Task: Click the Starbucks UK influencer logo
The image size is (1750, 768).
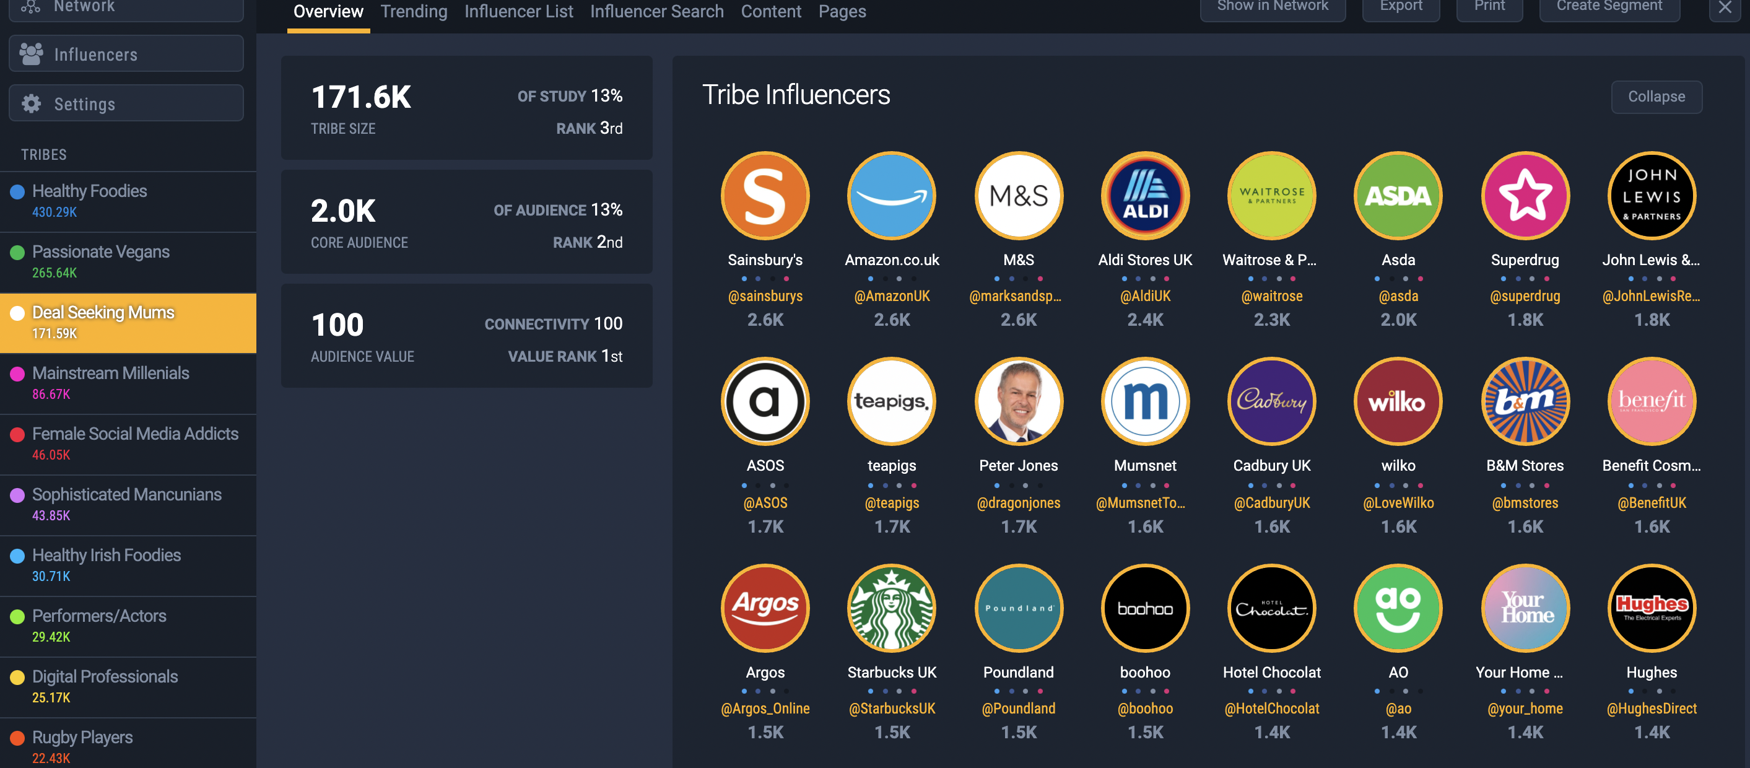Action: point(891,608)
